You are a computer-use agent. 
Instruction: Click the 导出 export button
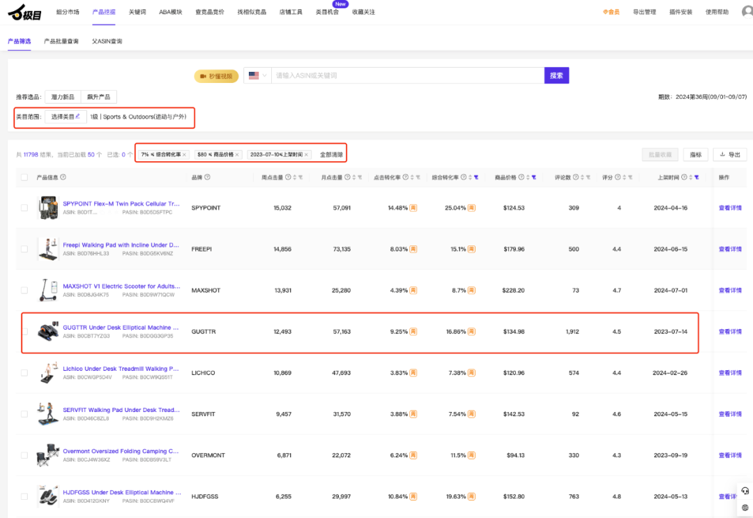(x=730, y=155)
